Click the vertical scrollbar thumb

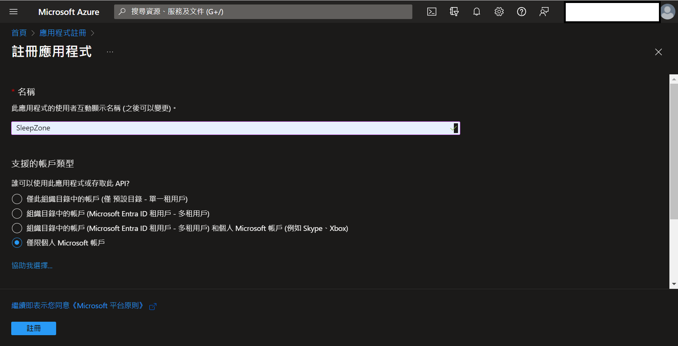pyautogui.click(x=674, y=151)
